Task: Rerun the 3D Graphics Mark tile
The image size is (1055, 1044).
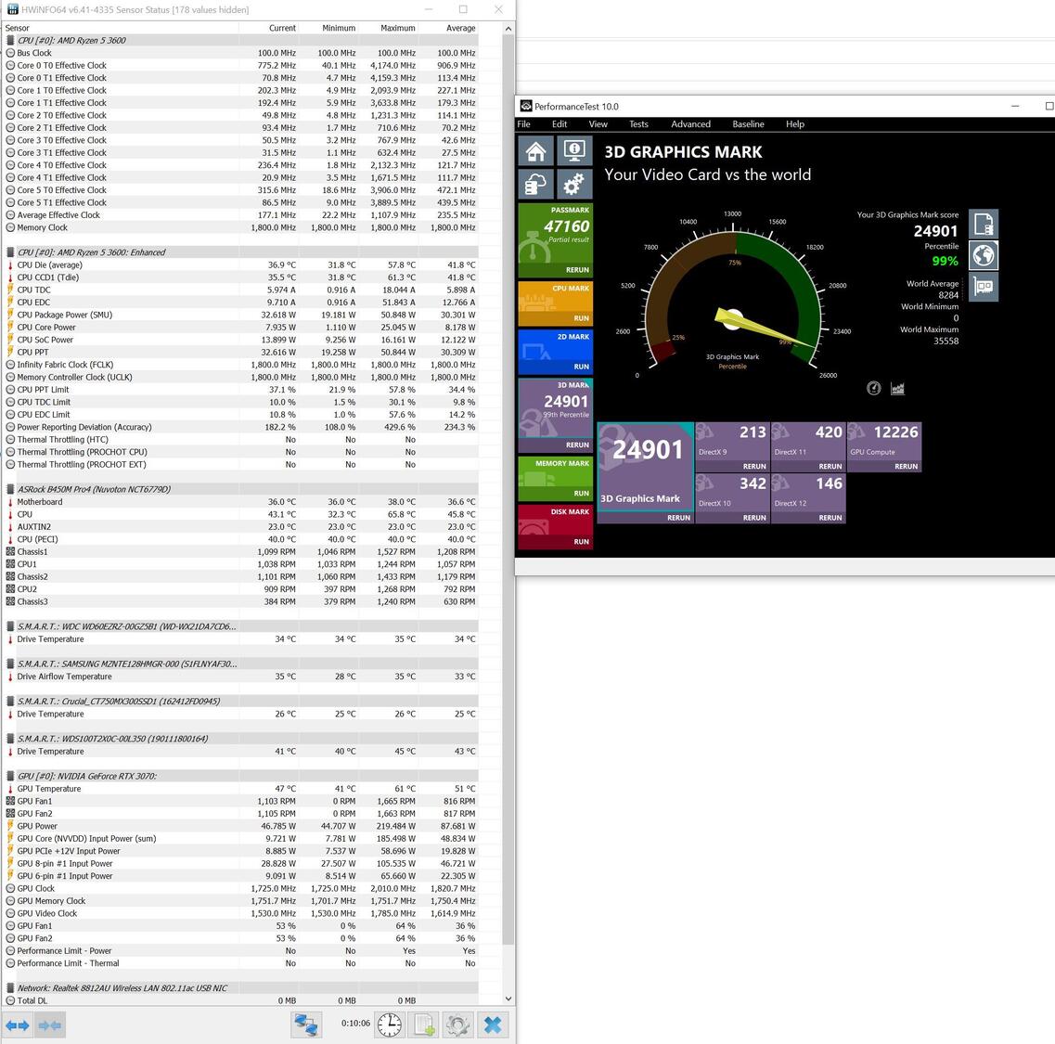Action: [679, 519]
